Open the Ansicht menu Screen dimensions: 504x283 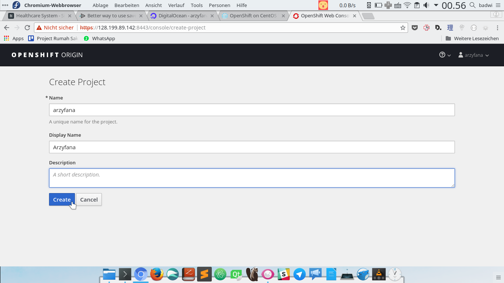pyautogui.click(x=153, y=5)
